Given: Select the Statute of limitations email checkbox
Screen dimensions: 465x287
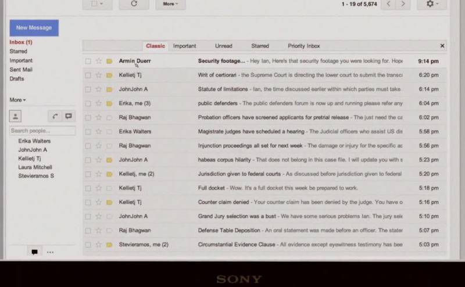Looking at the screenshot, I should click(88, 89).
